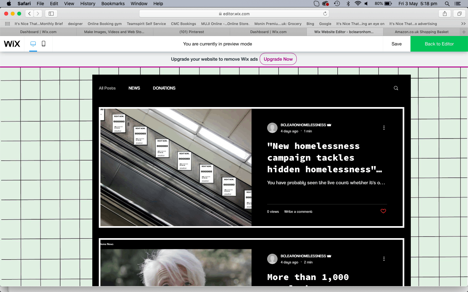Open Bookmarks menu
468x292 pixels.
point(113,4)
